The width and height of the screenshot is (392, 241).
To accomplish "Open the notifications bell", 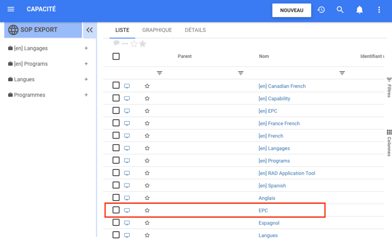I will [359, 10].
